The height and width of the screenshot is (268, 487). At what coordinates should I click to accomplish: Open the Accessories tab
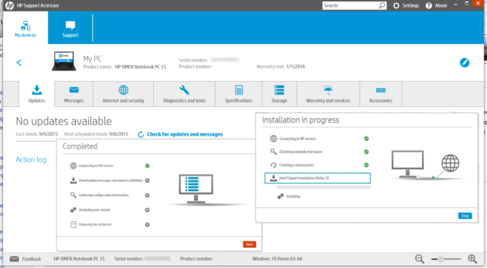(381, 94)
